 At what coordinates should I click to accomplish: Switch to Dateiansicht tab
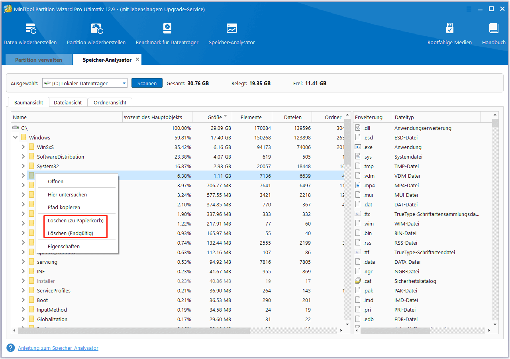tap(68, 102)
